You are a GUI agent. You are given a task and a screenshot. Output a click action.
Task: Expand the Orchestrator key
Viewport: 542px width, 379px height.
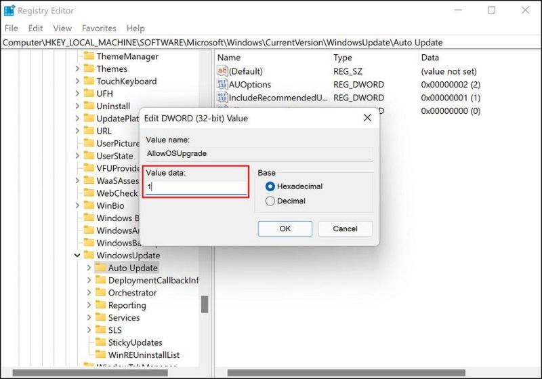[x=89, y=293]
